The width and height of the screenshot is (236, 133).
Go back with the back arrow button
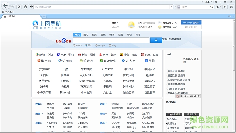[5, 6]
